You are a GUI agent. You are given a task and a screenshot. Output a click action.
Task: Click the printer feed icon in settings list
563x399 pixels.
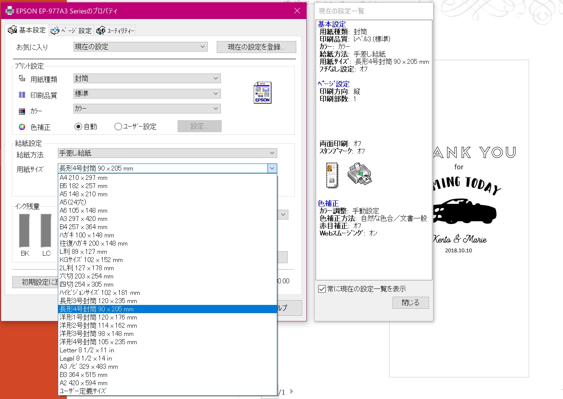pos(359,174)
